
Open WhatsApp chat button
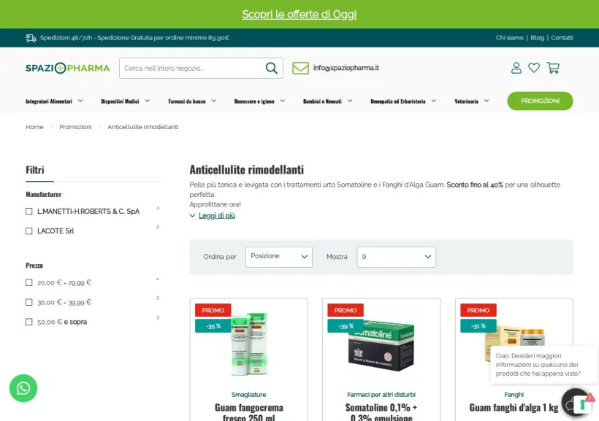pyautogui.click(x=23, y=388)
